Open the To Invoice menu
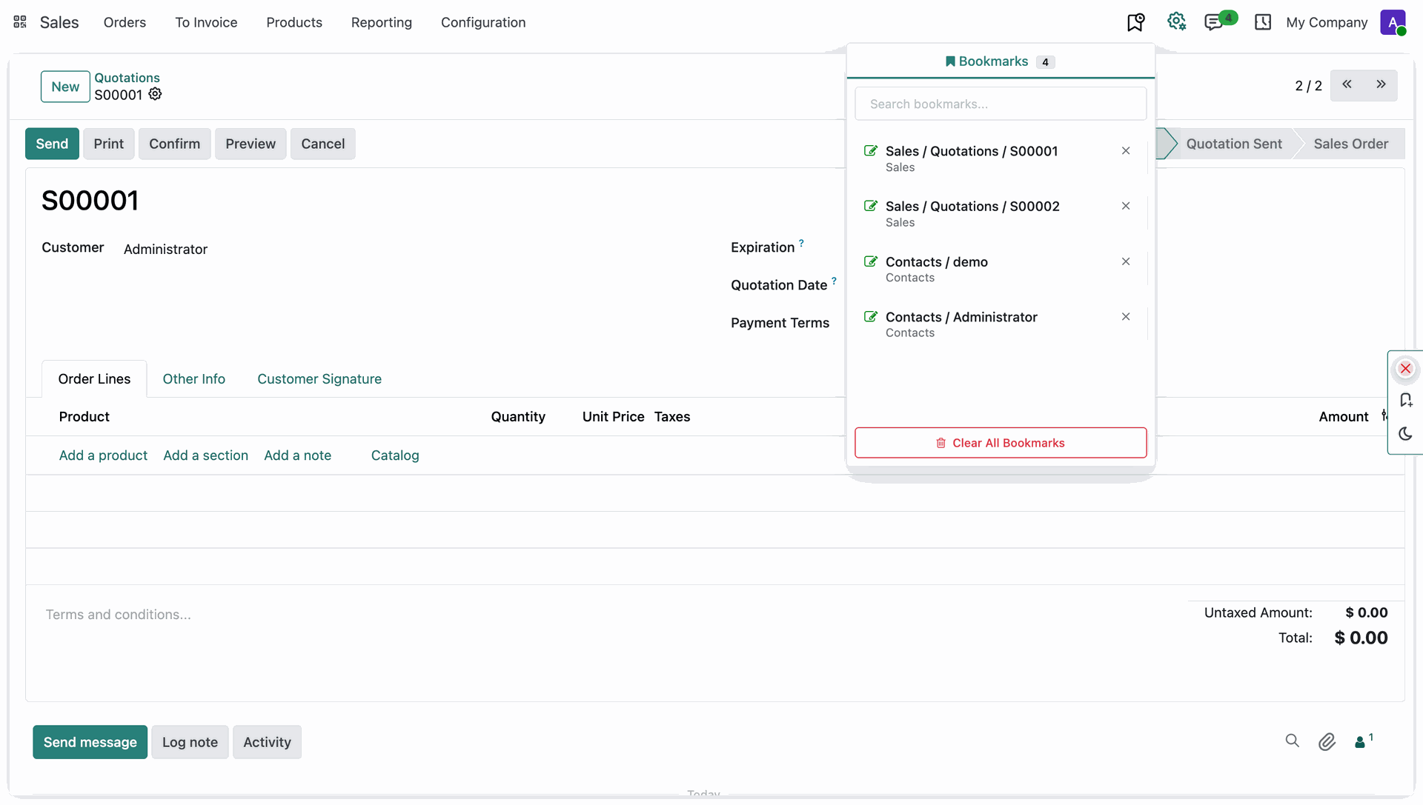The image size is (1423, 805). coord(206,22)
